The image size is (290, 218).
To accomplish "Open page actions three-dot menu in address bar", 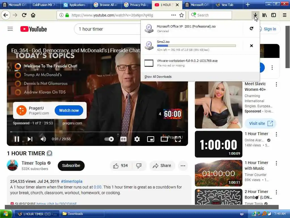I will click(x=174, y=15).
